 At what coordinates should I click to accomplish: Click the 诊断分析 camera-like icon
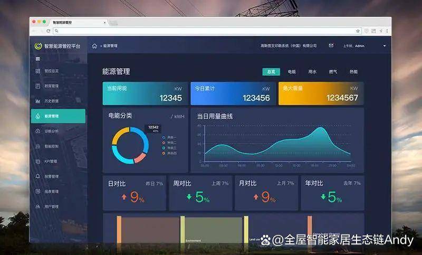37,131
